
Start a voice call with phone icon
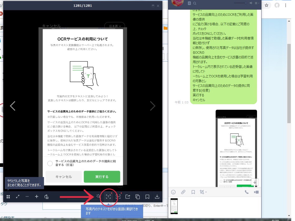pos(246,192)
